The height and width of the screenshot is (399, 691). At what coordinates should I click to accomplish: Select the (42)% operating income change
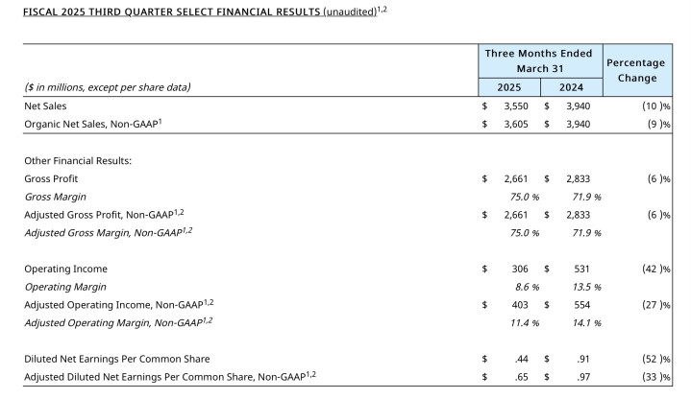656,269
